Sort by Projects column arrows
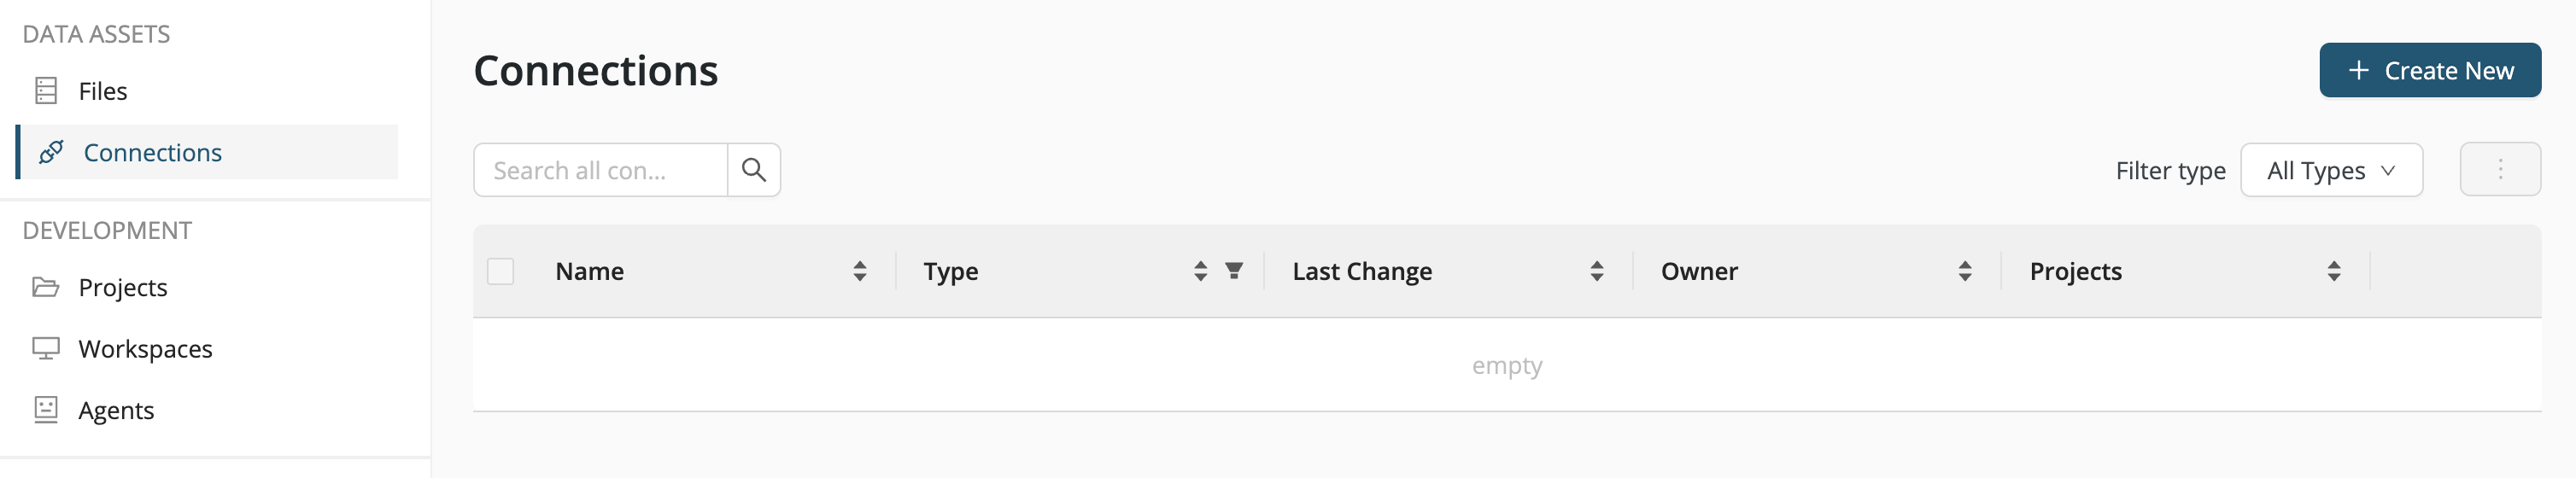 click(2333, 271)
